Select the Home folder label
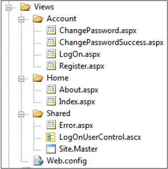168x169 pixels. pos(58,77)
